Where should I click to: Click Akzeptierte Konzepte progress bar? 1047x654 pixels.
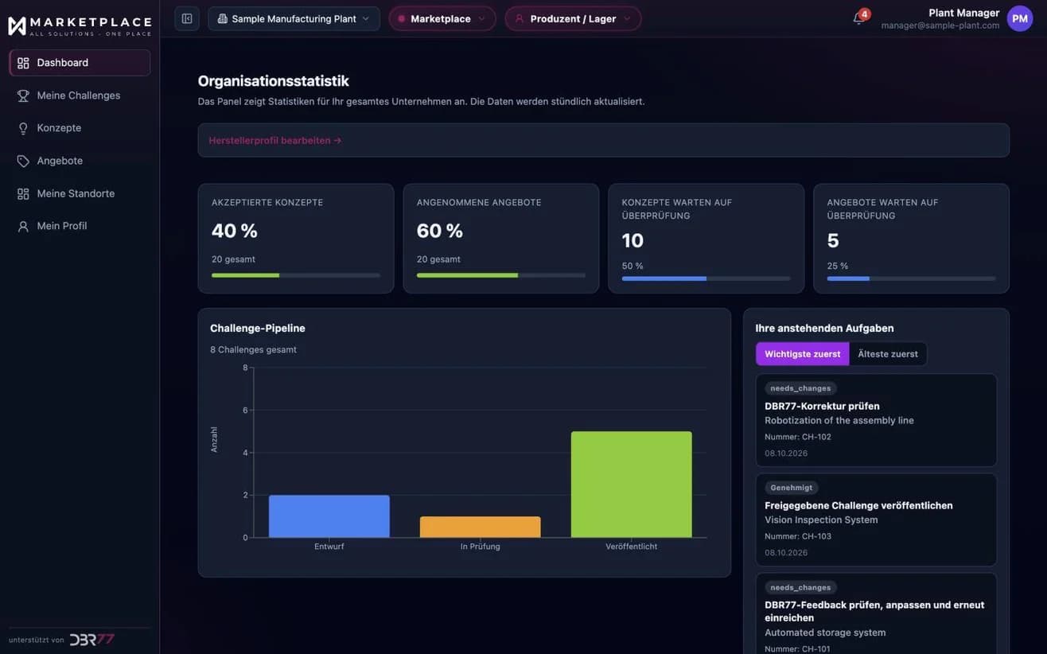[296, 275]
